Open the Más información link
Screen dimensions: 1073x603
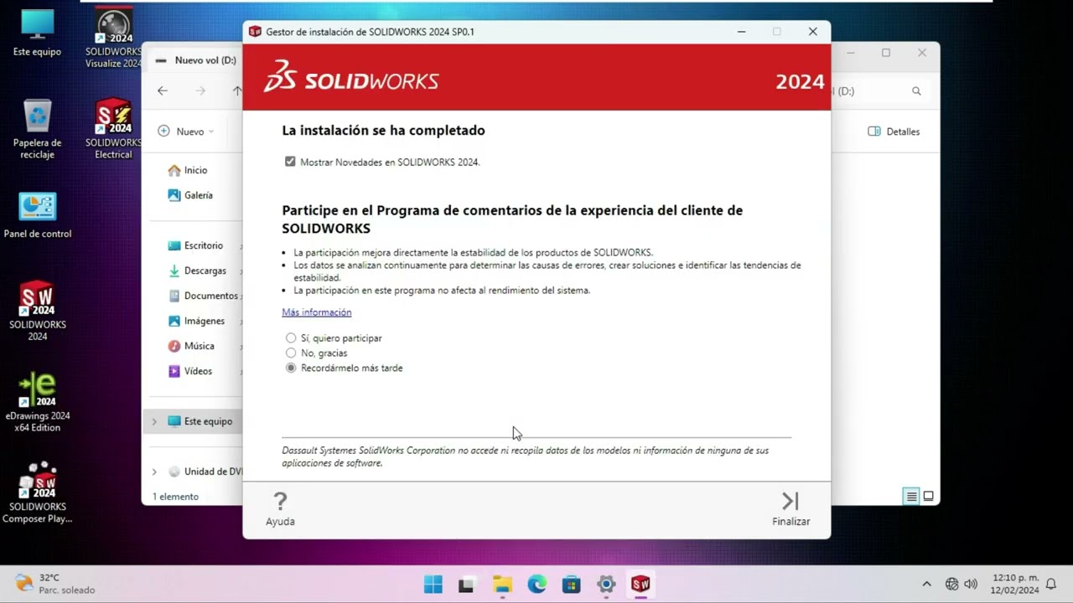point(316,312)
